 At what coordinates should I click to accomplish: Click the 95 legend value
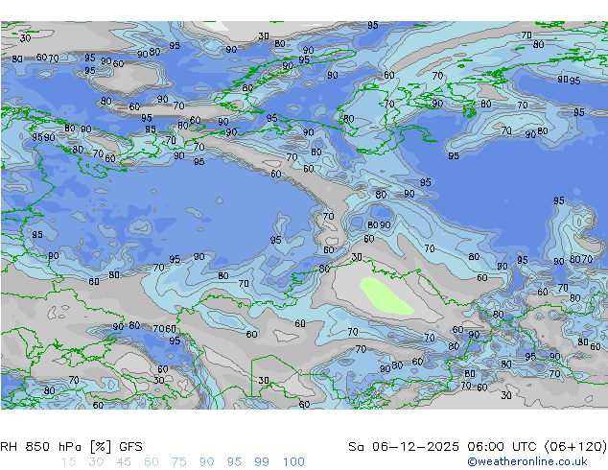tap(234, 462)
